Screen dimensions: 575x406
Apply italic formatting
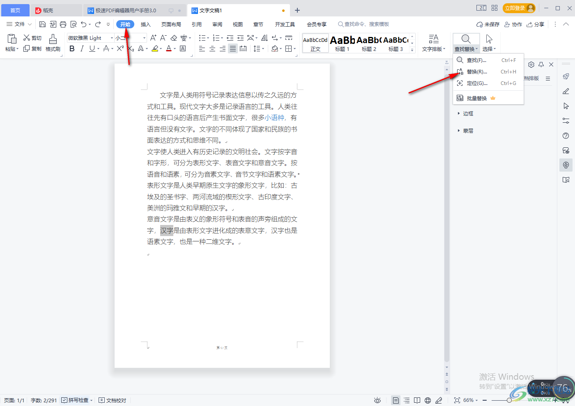(x=82, y=48)
